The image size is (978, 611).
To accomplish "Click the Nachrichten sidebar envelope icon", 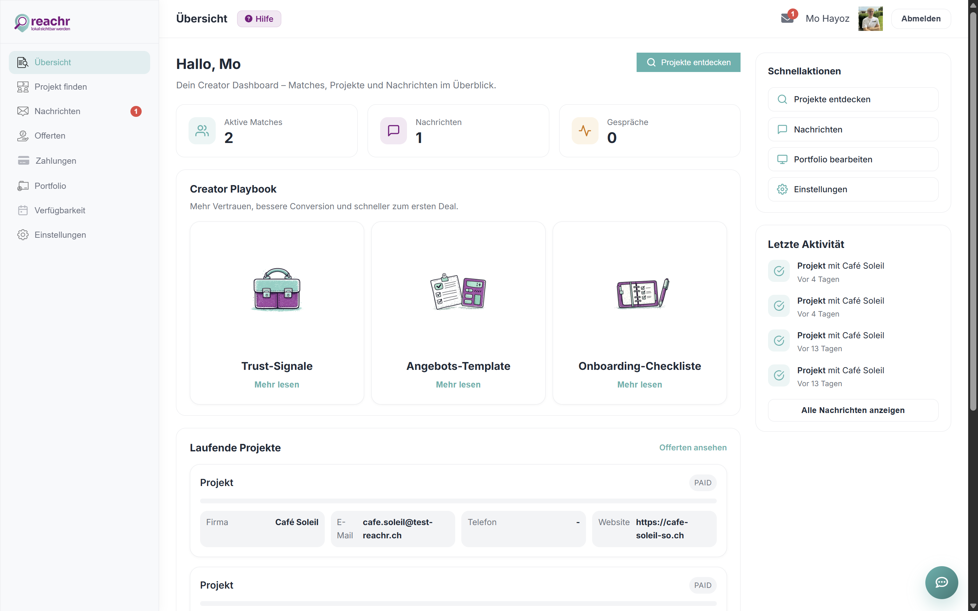I will click(x=23, y=111).
